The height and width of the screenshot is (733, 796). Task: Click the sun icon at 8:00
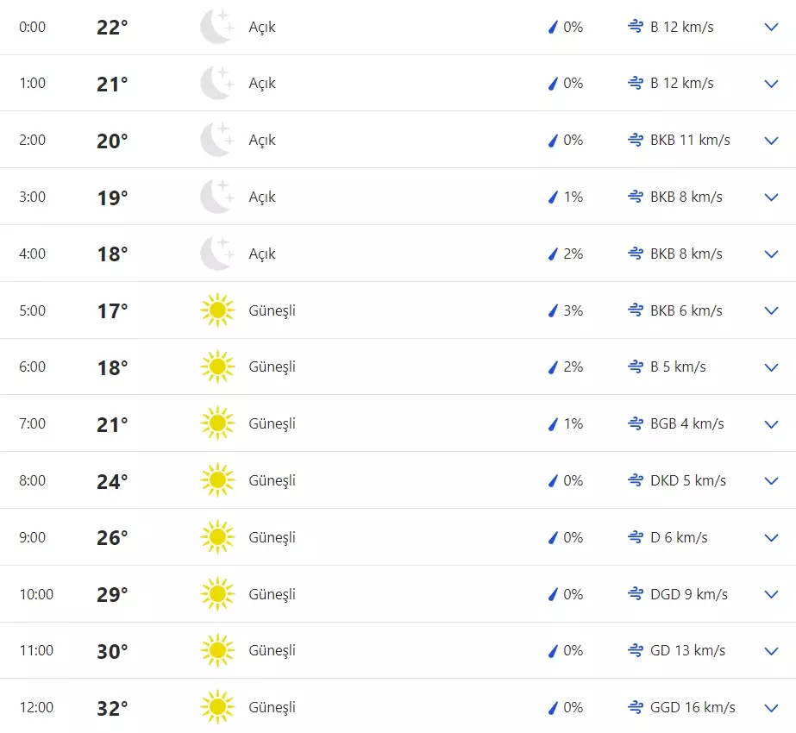click(x=217, y=480)
